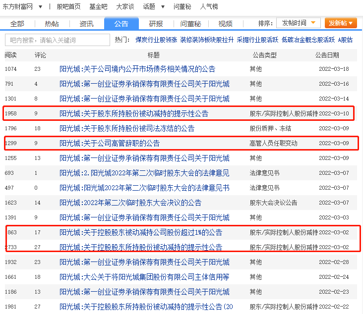The width and height of the screenshot is (363, 314).
Task: Switch to the 全部 tab
Action: (x=17, y=24)
